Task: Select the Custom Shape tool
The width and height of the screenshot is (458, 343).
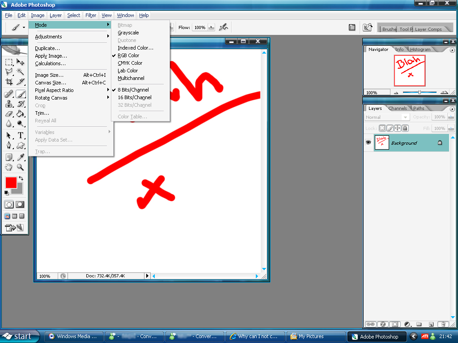Action: 20,145
